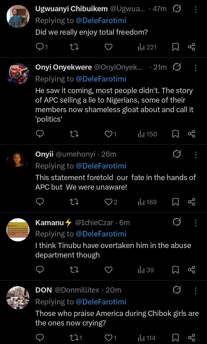View analytics for Kamanu's 39 views
Screen dimensions: 207x344
tap(146, 270)
